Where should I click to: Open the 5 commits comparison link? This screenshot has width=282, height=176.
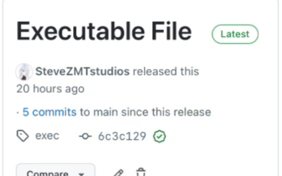tap(50, 112)
